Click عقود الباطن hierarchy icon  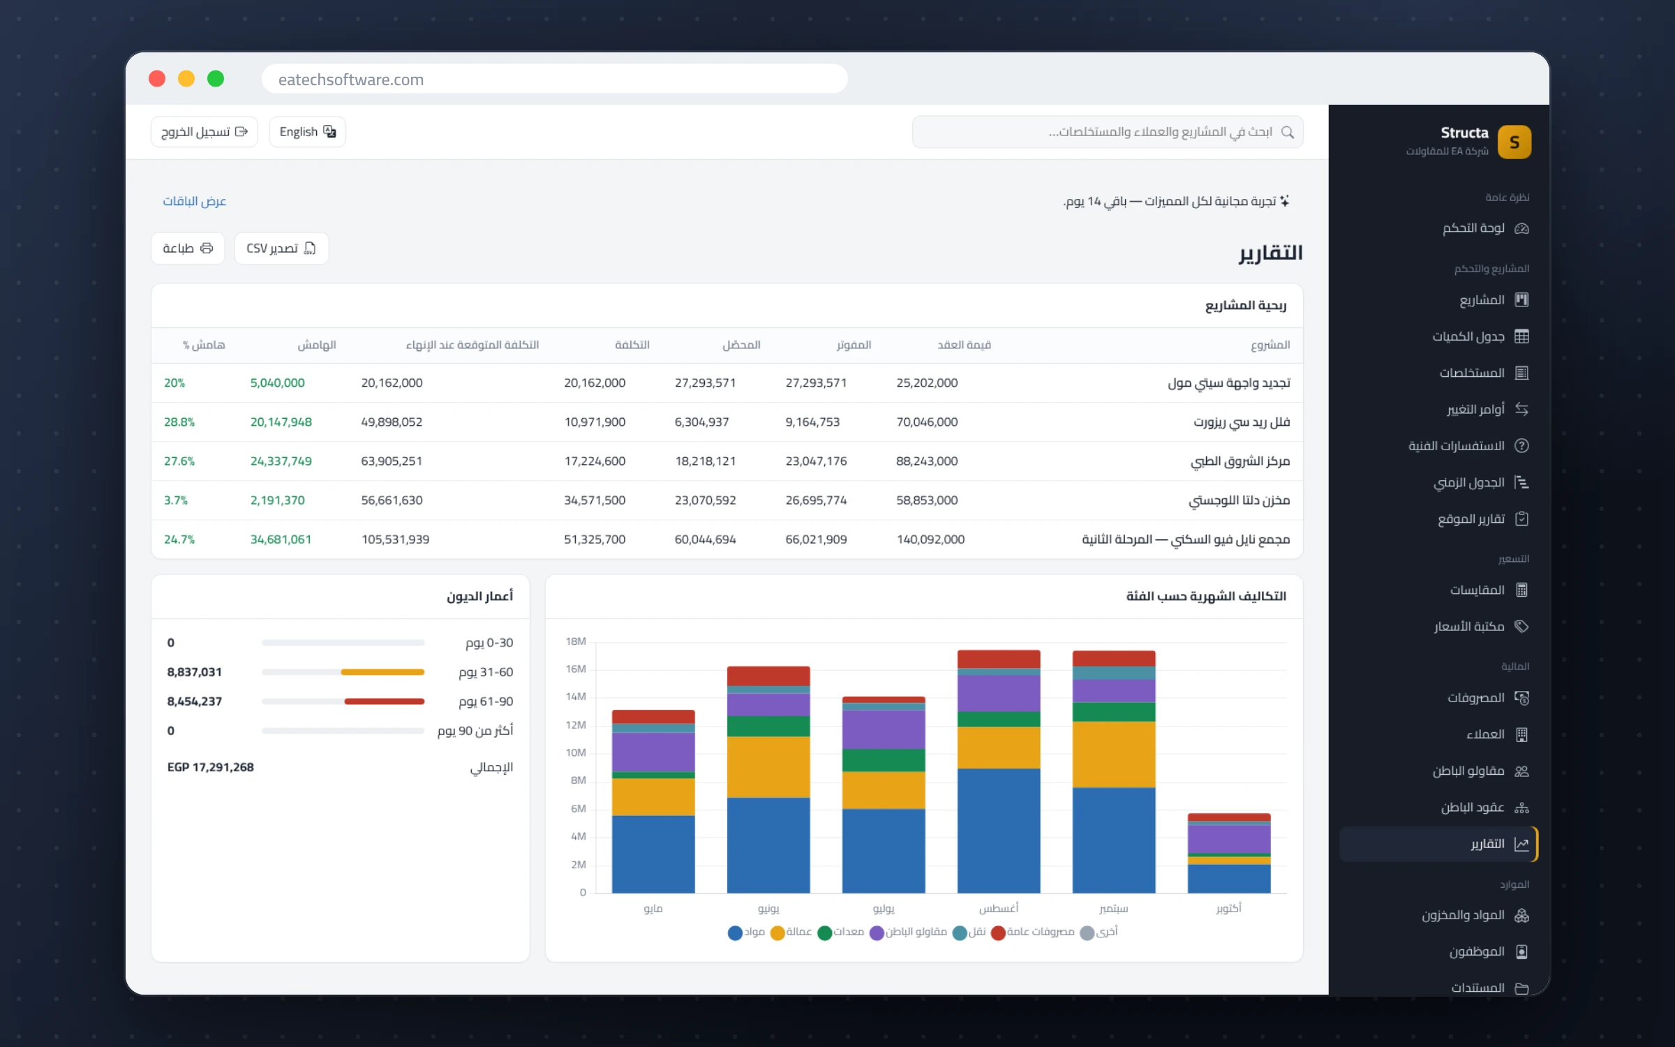click(1522, 808)
